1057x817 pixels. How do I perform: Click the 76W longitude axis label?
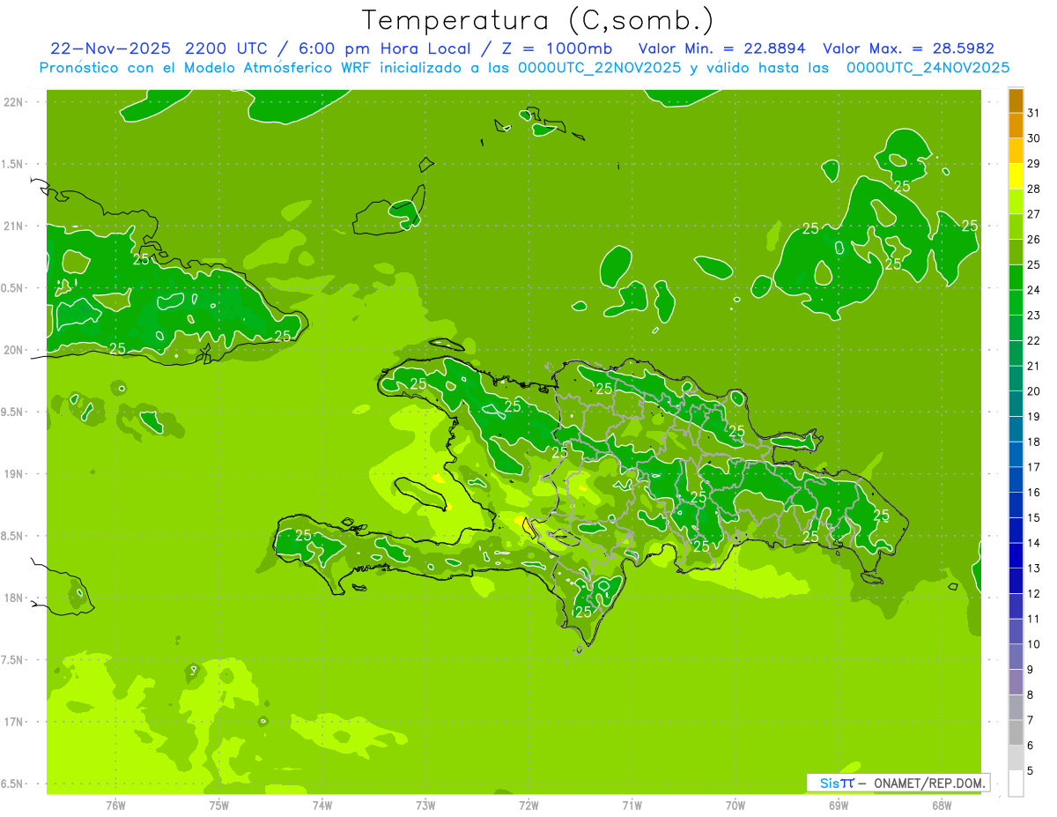click(115, 805)
